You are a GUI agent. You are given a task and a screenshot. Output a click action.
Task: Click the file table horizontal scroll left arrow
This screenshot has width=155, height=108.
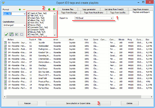[5, 97]
